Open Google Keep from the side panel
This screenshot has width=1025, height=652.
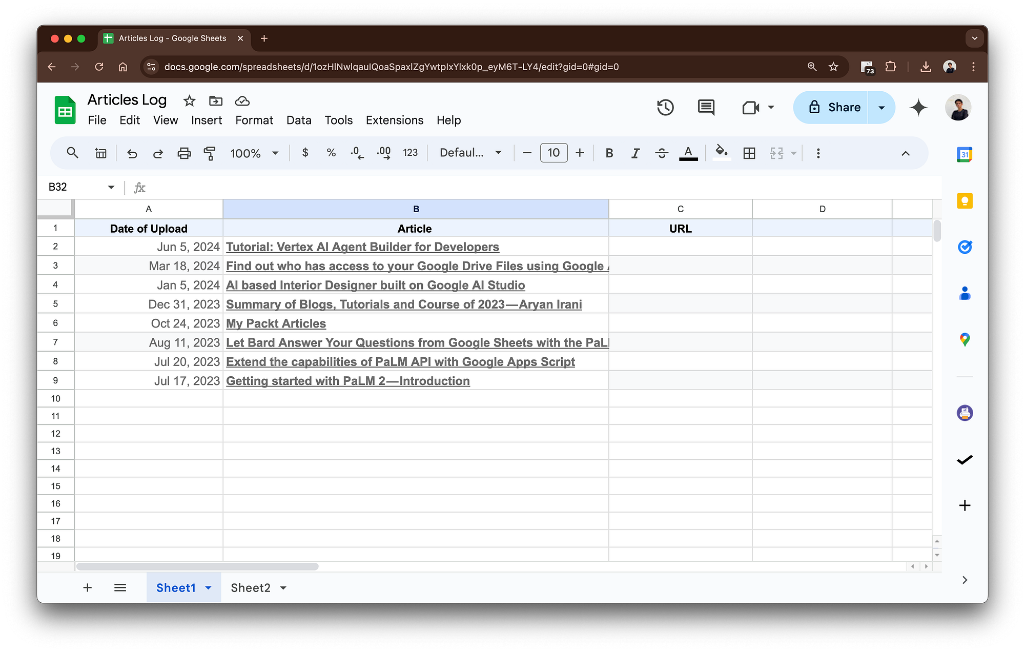(965, 200)
